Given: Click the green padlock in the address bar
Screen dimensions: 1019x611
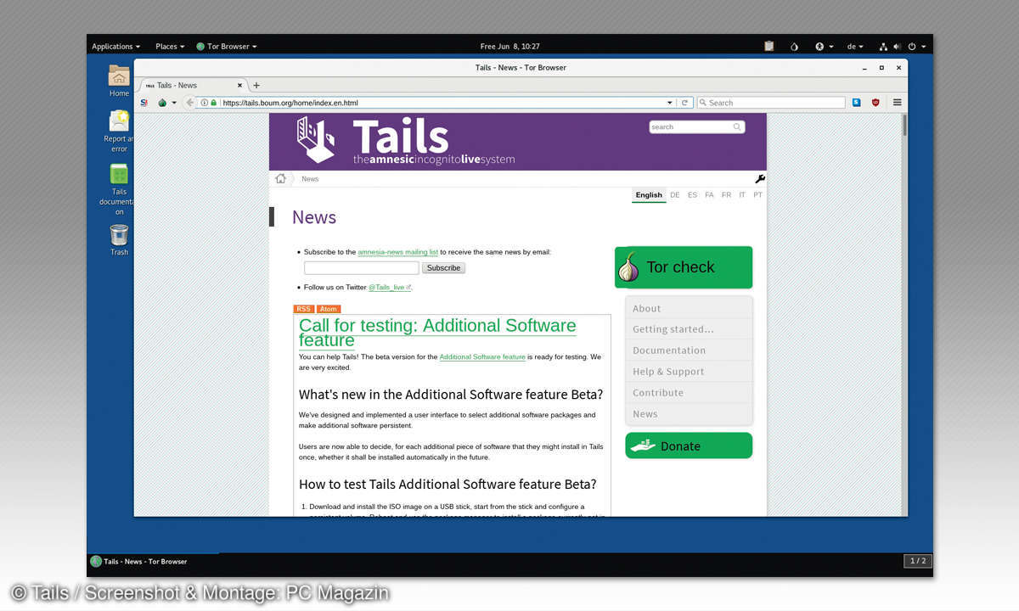Looking at the screenshot, I should point(214,103).
